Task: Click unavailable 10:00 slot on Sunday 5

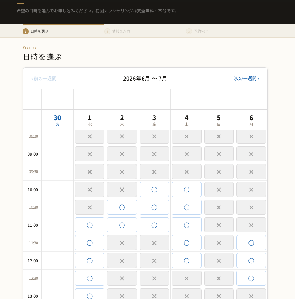Action: 219,189
